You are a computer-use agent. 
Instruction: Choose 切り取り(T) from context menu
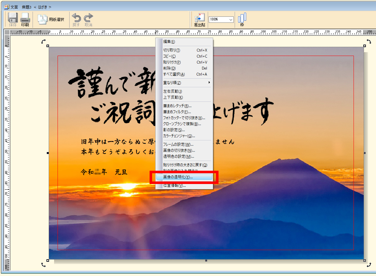click(184, 50)
